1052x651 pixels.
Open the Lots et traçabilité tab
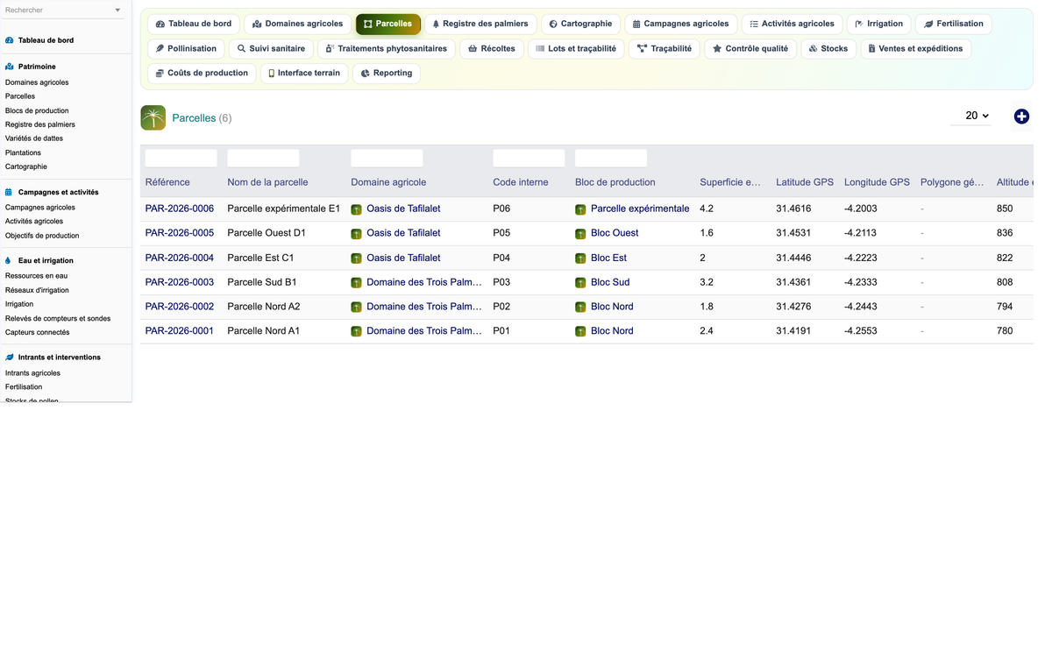[576, 48]
